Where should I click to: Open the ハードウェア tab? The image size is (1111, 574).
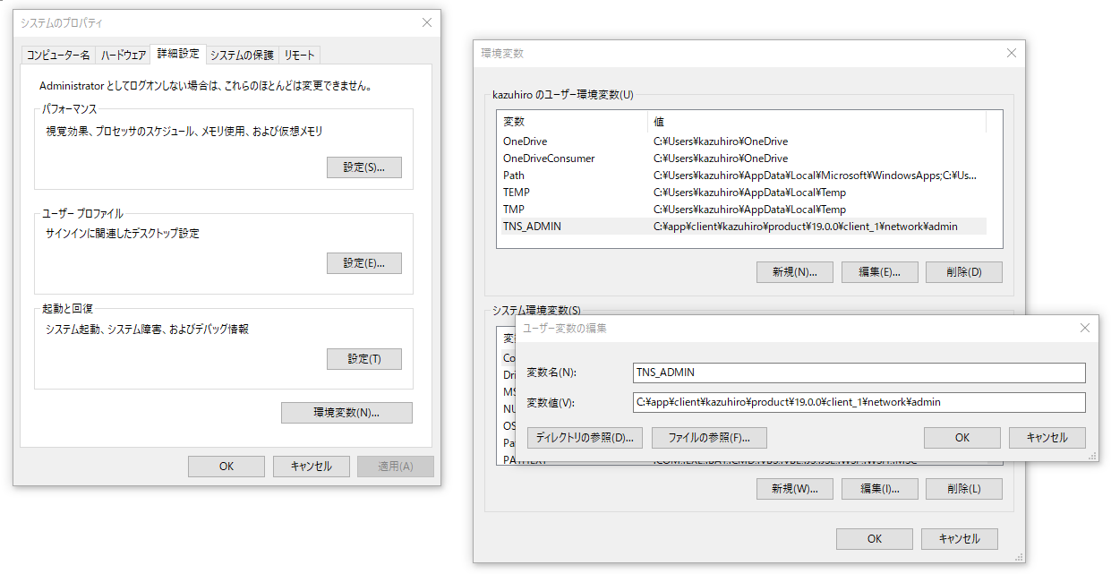tap(124, 56)
